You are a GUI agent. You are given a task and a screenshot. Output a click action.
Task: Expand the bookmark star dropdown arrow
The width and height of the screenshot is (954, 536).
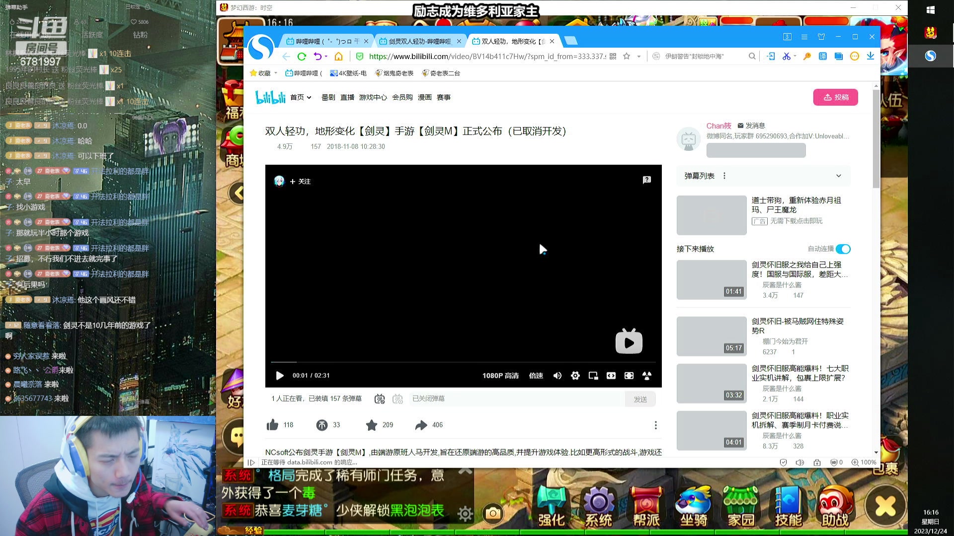pyautogui.click(x=639, y=57)
